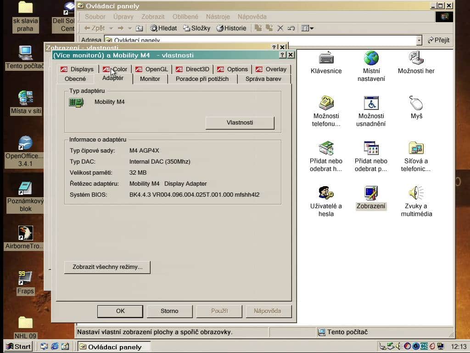Open Přidat nebo odebrat hardware icon

(326, 148)
